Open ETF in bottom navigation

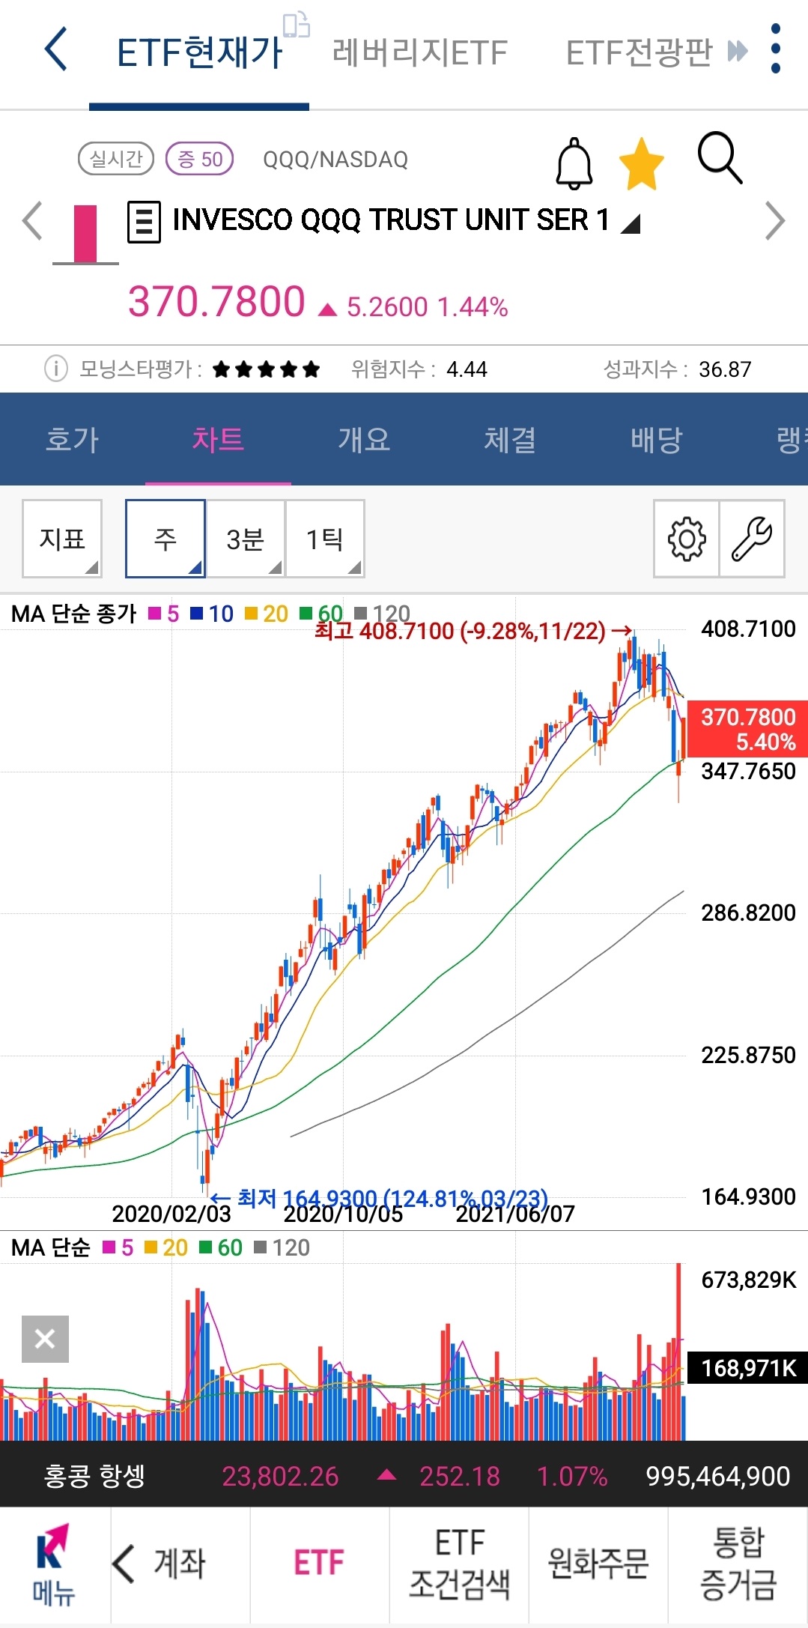[x=319, y=1564]
